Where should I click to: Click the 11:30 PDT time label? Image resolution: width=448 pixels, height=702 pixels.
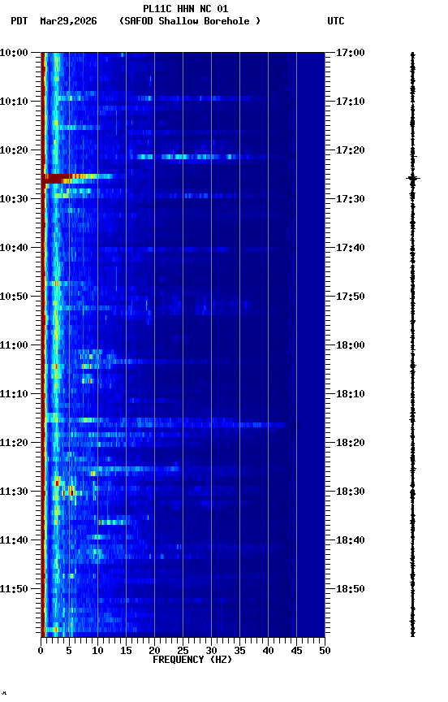click(x=14, y=492)
